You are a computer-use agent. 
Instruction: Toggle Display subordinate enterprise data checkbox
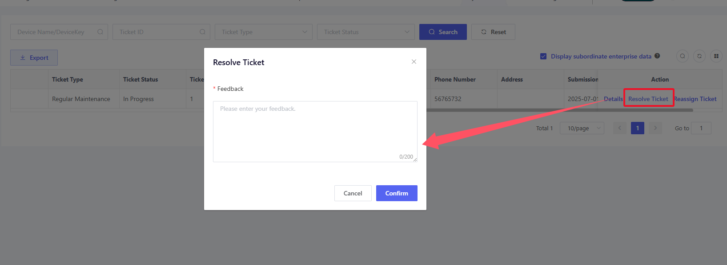click(543, 56)
